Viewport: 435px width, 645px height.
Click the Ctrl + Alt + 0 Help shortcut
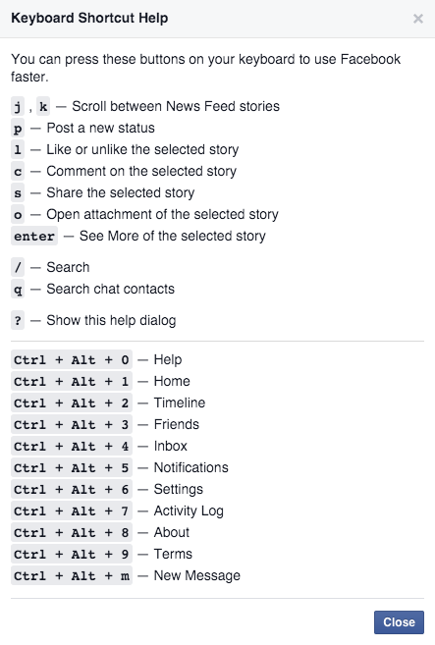tap(72, 360)
